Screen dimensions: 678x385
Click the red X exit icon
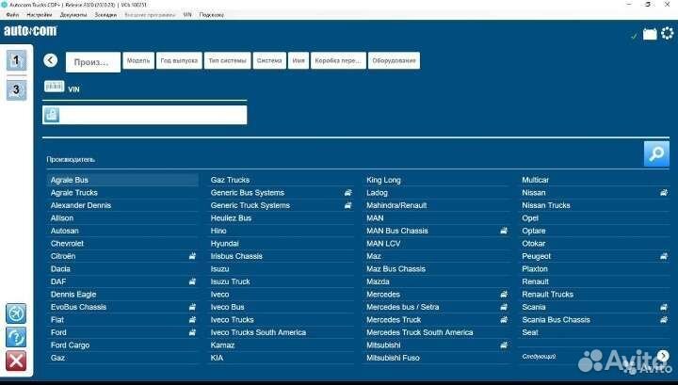[x=16, y=361]
